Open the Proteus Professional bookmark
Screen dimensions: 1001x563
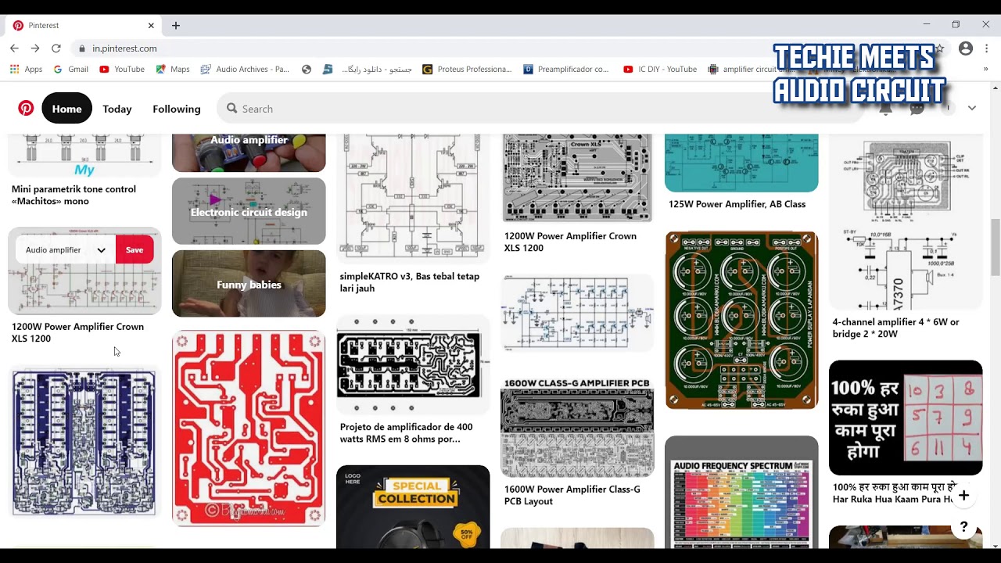467,69
